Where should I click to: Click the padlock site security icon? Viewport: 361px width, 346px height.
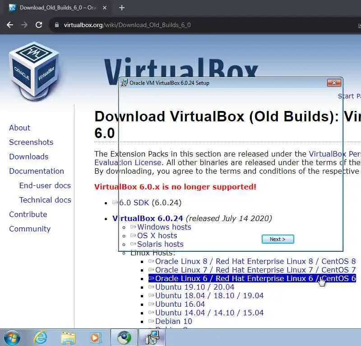(57, 25)
